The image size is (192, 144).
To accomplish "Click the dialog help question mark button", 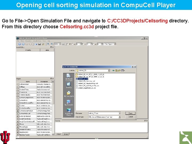I will (133, 67).
